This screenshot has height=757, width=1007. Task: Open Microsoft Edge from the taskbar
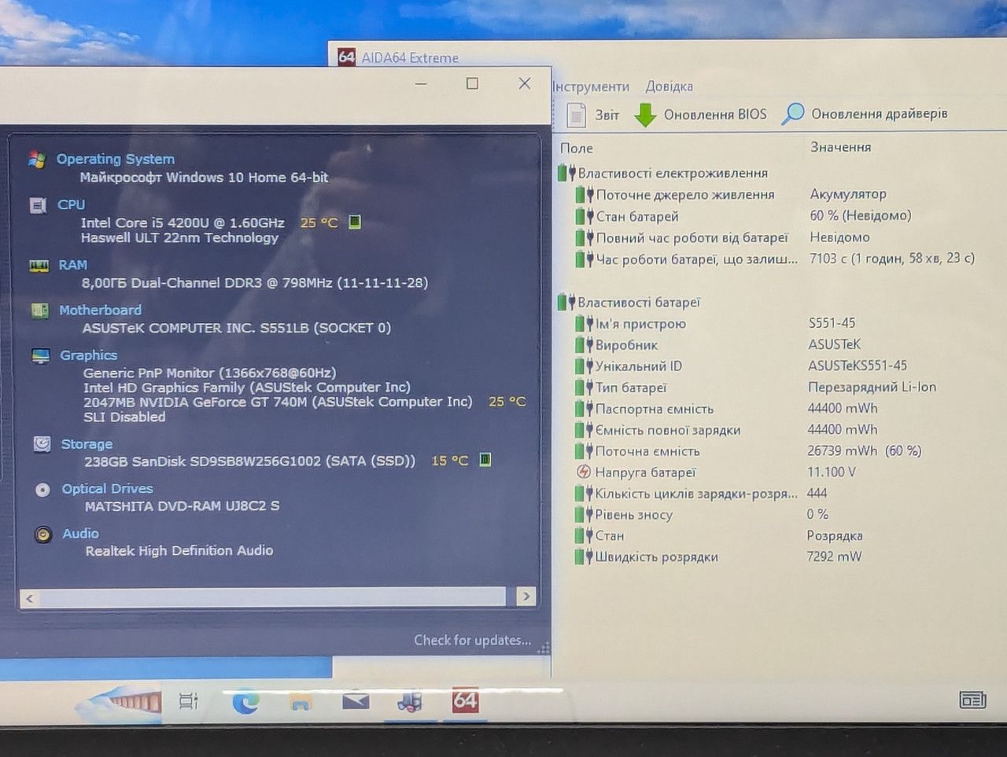tap(246, 701)
